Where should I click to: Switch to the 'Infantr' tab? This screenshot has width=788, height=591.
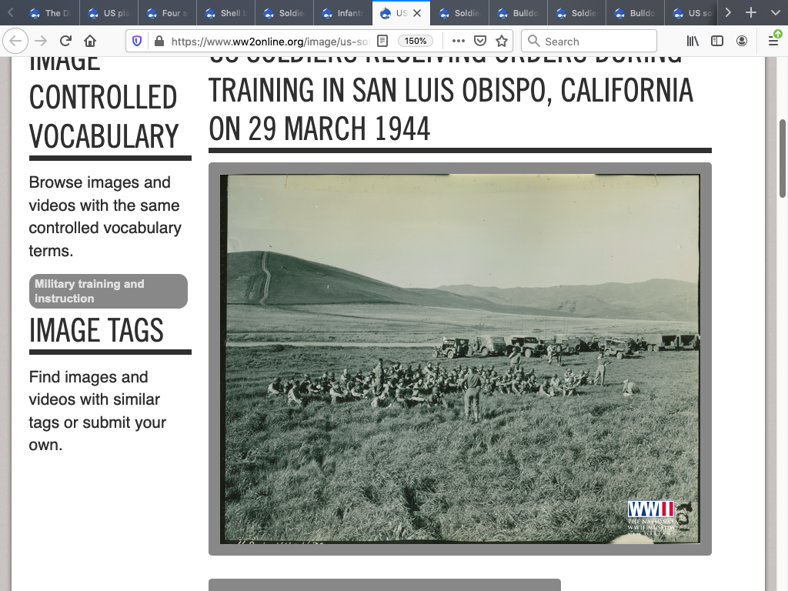point(343,13)
